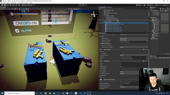Open the Component menu
Image resolution: width=170 pixels, height=95 pixels.
pos(20,3)
